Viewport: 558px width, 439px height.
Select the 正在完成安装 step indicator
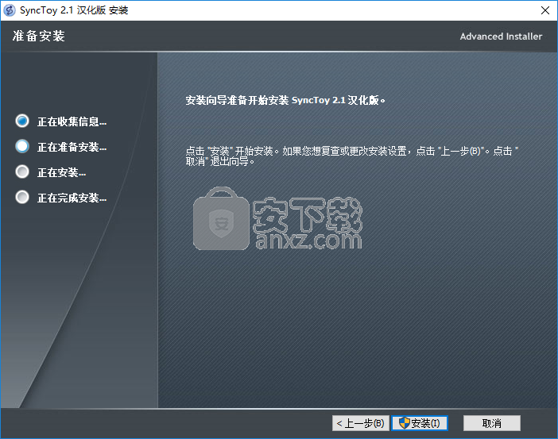22,197
